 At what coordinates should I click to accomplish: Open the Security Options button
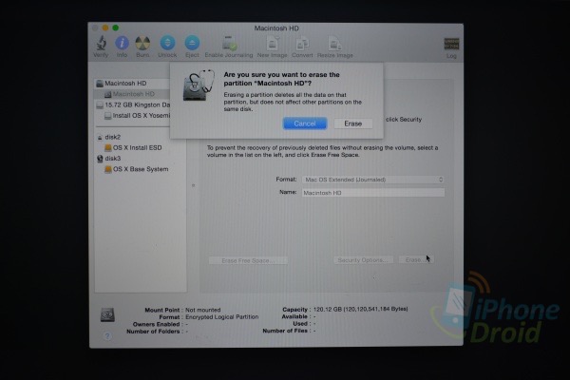tap(363, 260)
